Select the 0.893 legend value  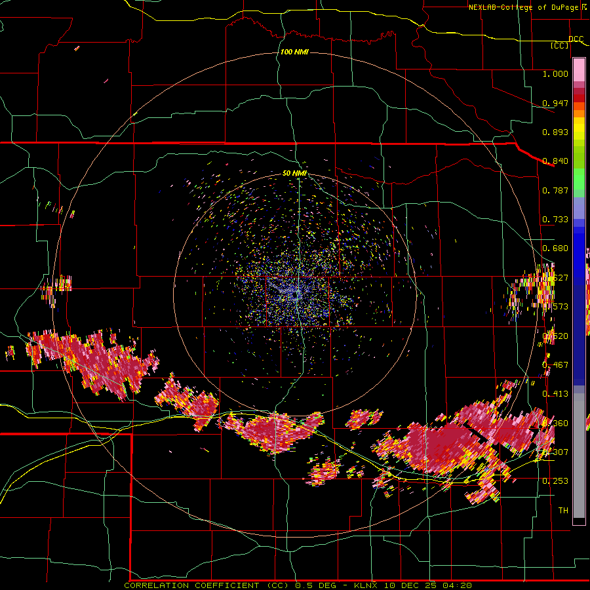(x=555, y=132)
